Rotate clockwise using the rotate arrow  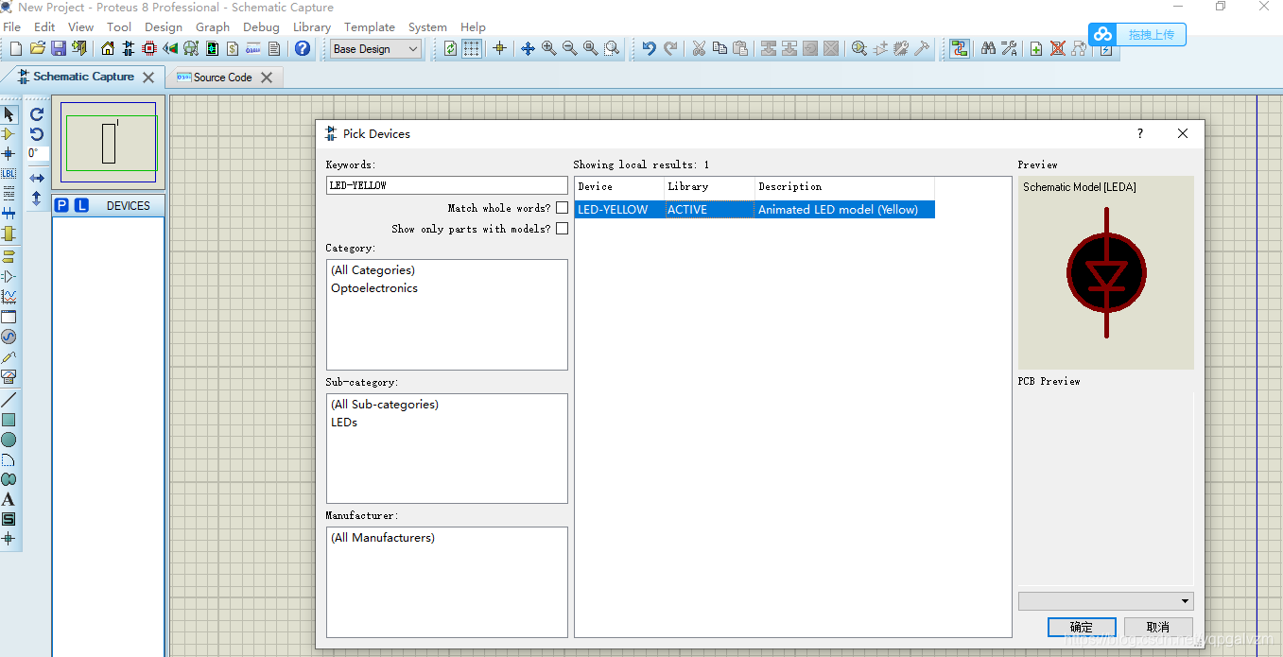[37, 114]
